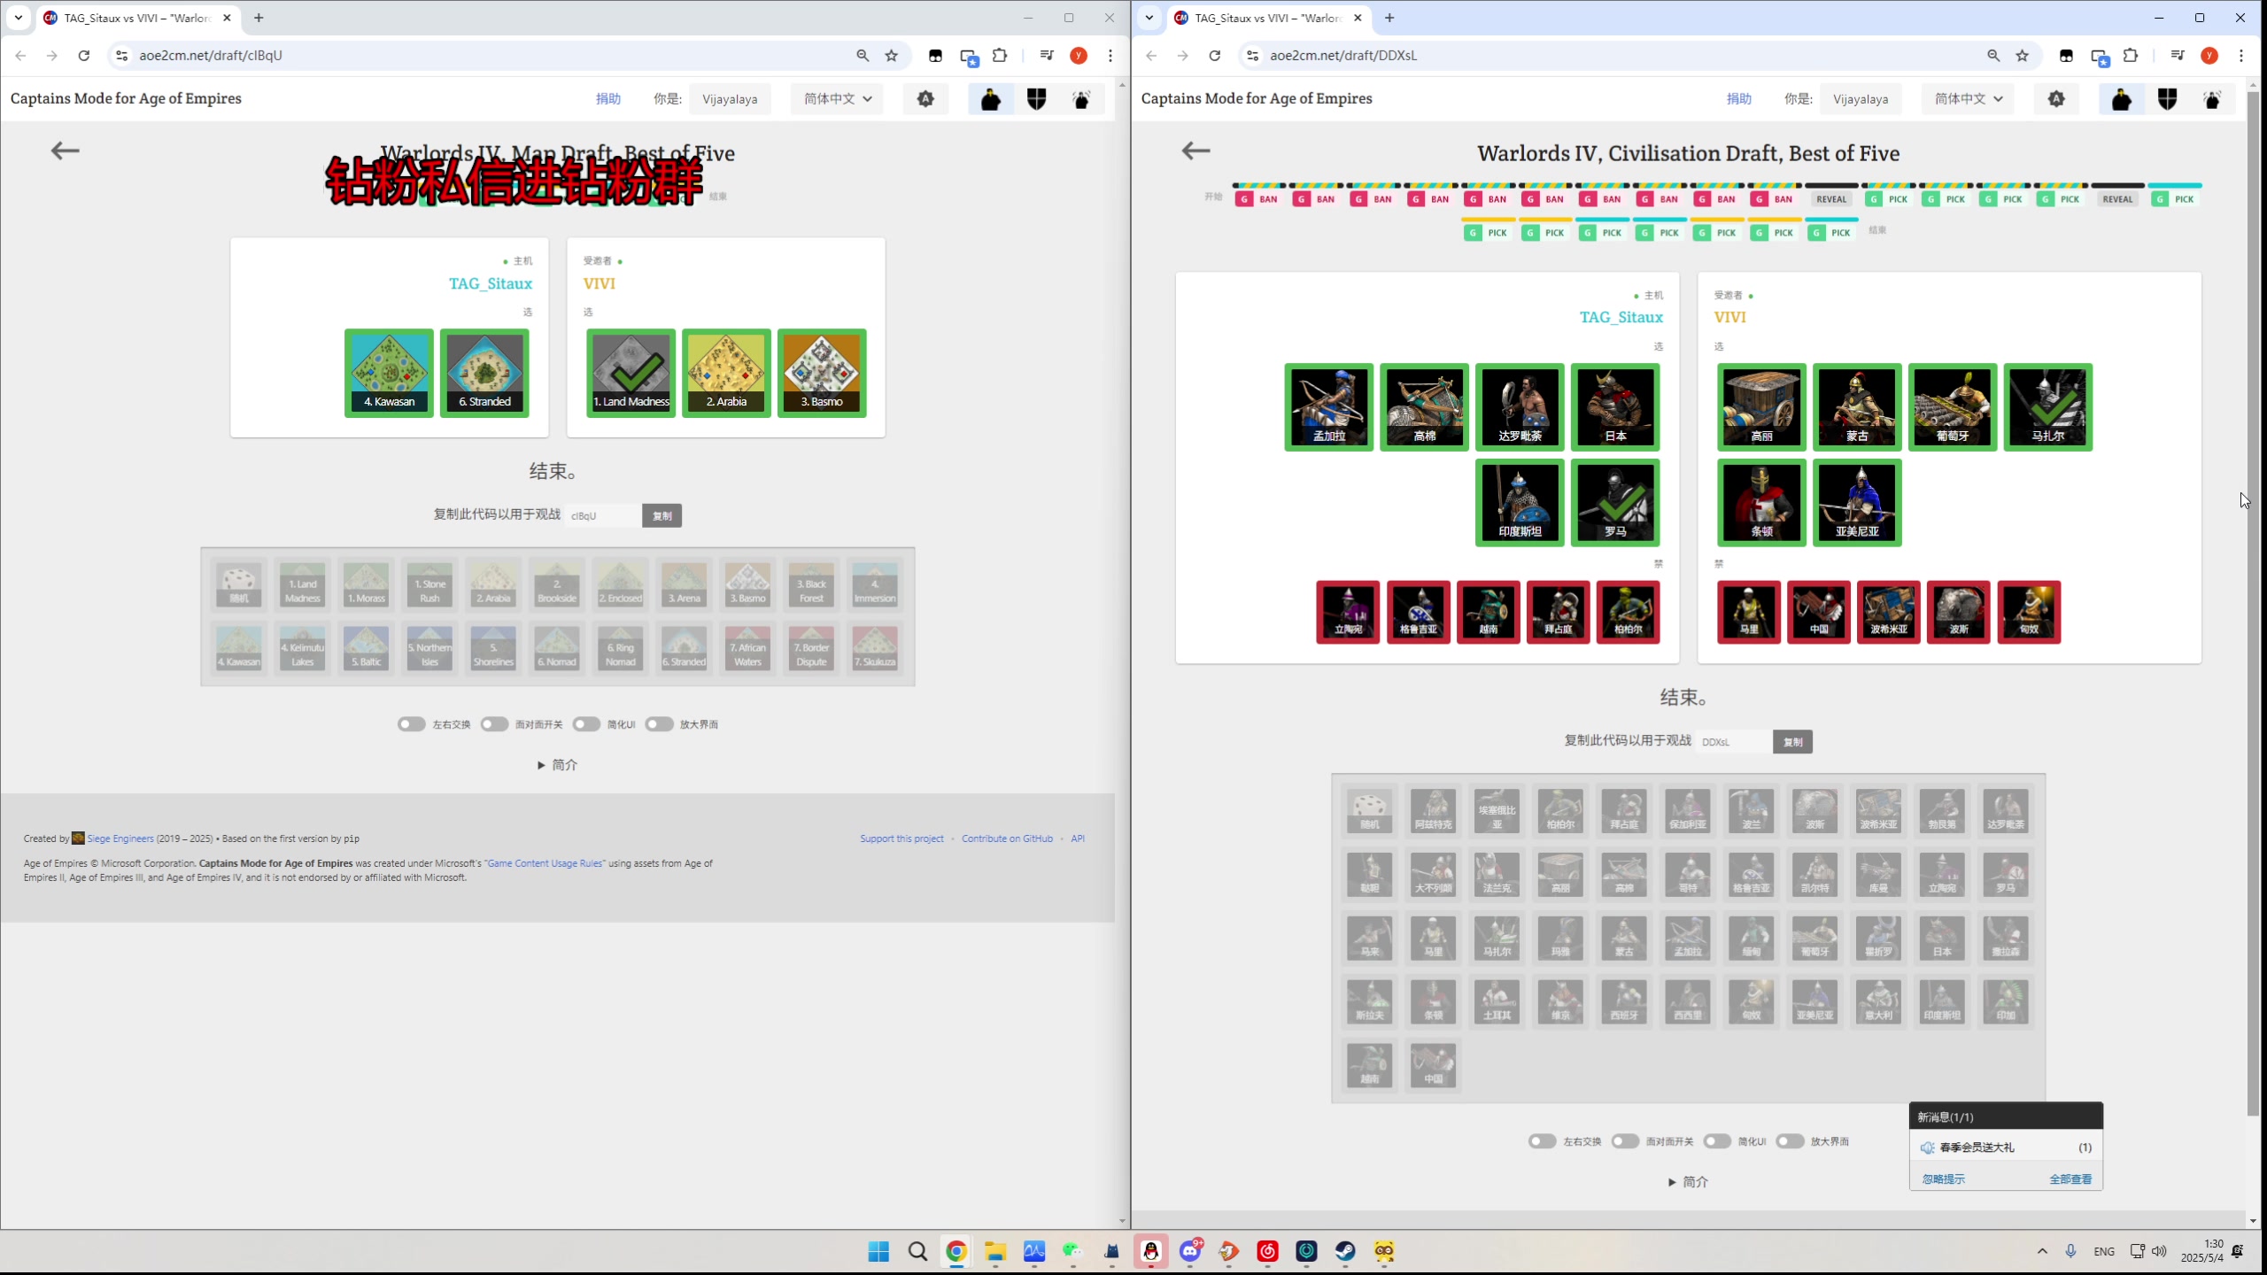
Task: Expand 简介 section in right window
Action: [x=1688, y=1182]
